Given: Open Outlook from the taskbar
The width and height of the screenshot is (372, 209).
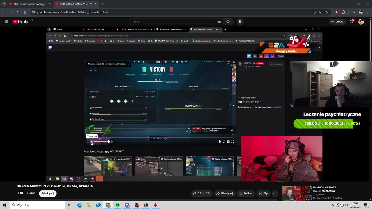Looking at the screenshot, I should tap(99, 205).
